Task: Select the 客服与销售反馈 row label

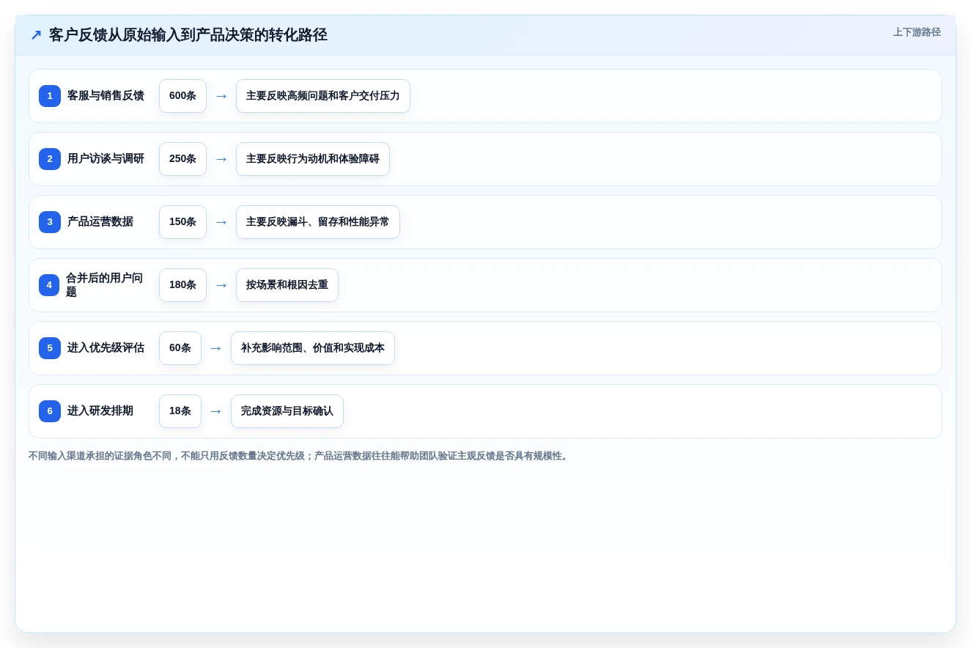Action: click(x=106, y=96)
